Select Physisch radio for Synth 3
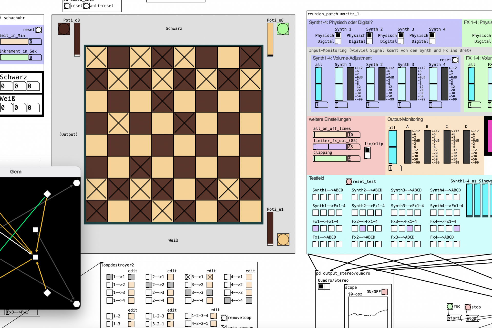Viewport: 492px width, 328px height. (x=401, y=35)
